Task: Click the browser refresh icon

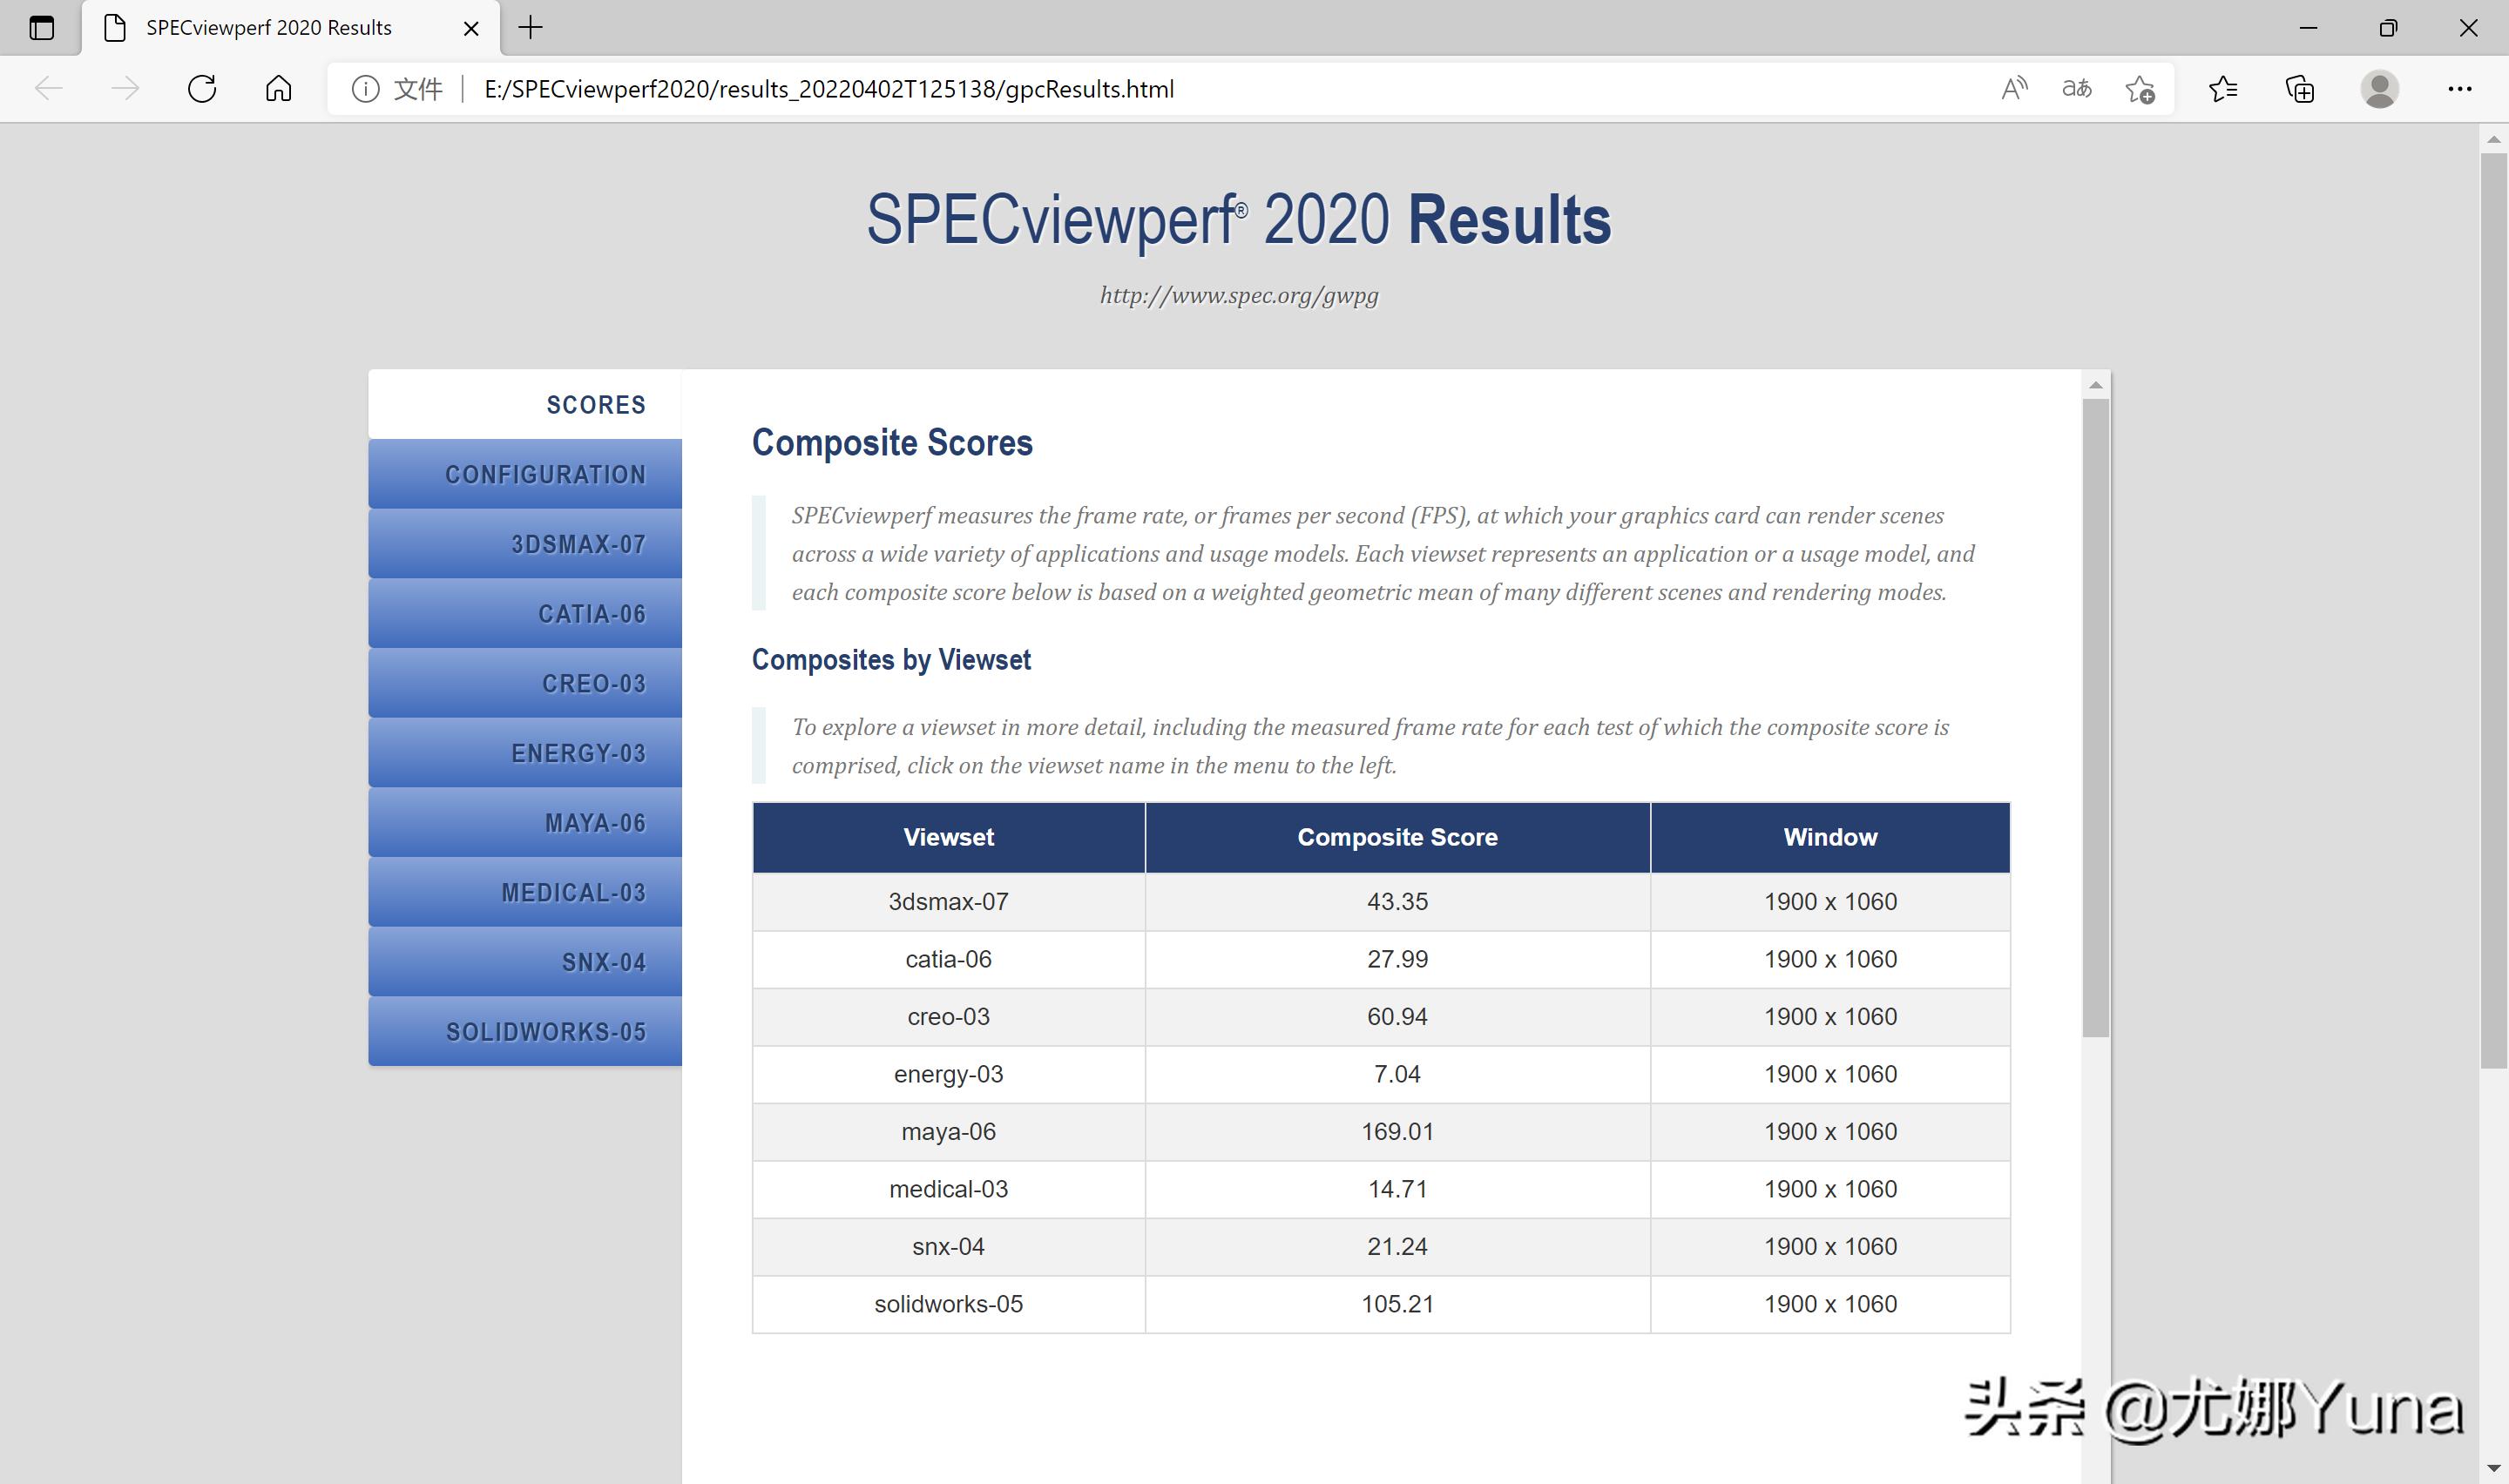Action: click(202, 89)
